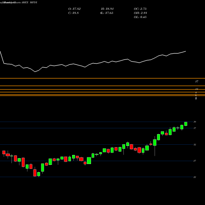Viewport: 205px width, 205px height.
Task: Select the long-wick green candle below 32
Action: [x=155, y=143]
